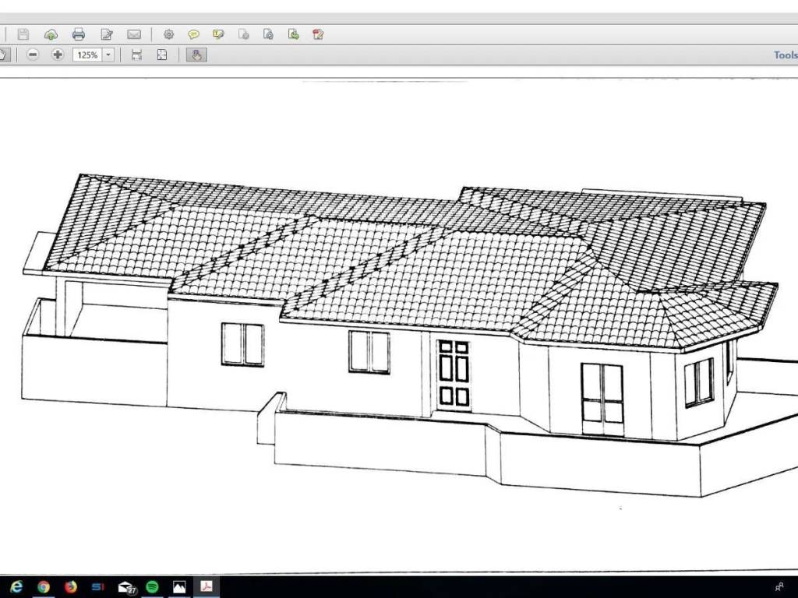Click the Save file icon
798x598 pixels.
pos(23,34)
